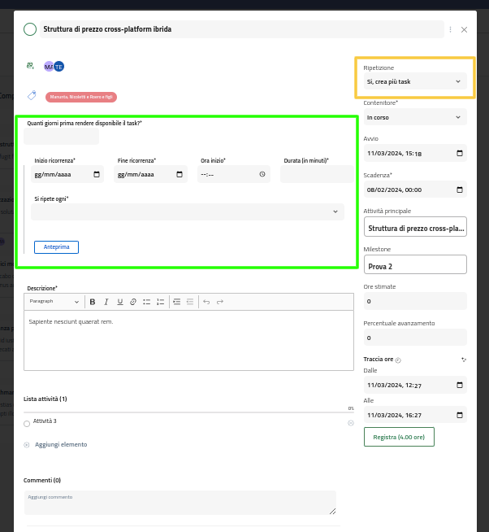Undo last edit in description editor

(206, 302)
